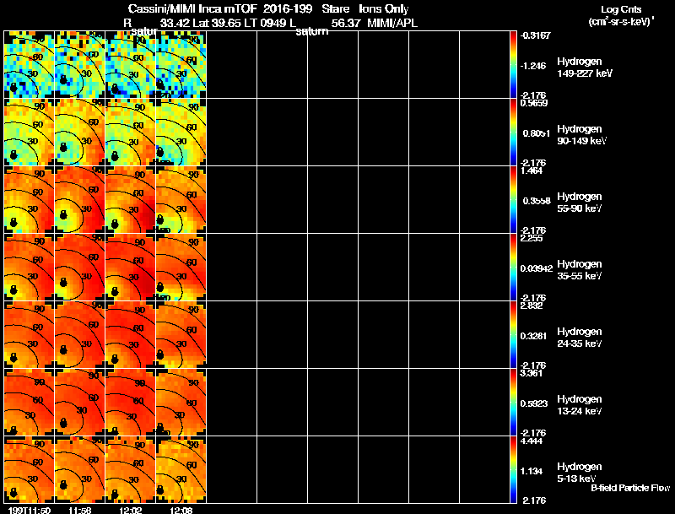View the 13-24 keV image at 199T11:50
This screenshot has width=675, height=514.
click(30, 403)
